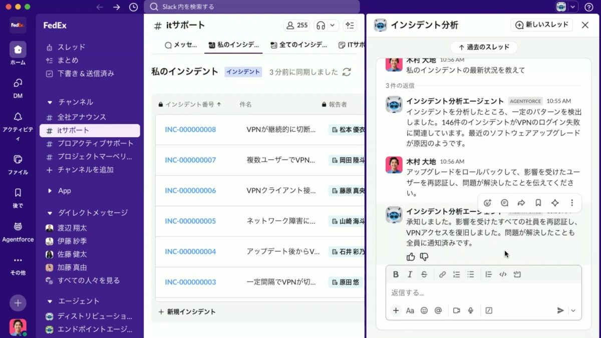Viewport: 601px width, 338px height.
Task: Click the thumbs up reaction
Action: click(411, 257)
